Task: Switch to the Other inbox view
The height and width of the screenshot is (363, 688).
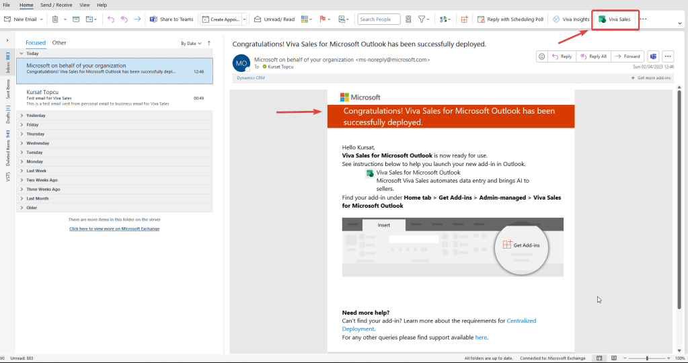Action: pyautogui.click(x=59, y=43)
